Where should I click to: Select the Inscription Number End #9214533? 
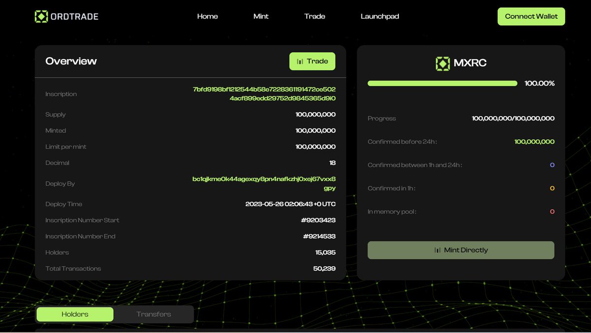(319, 236)
